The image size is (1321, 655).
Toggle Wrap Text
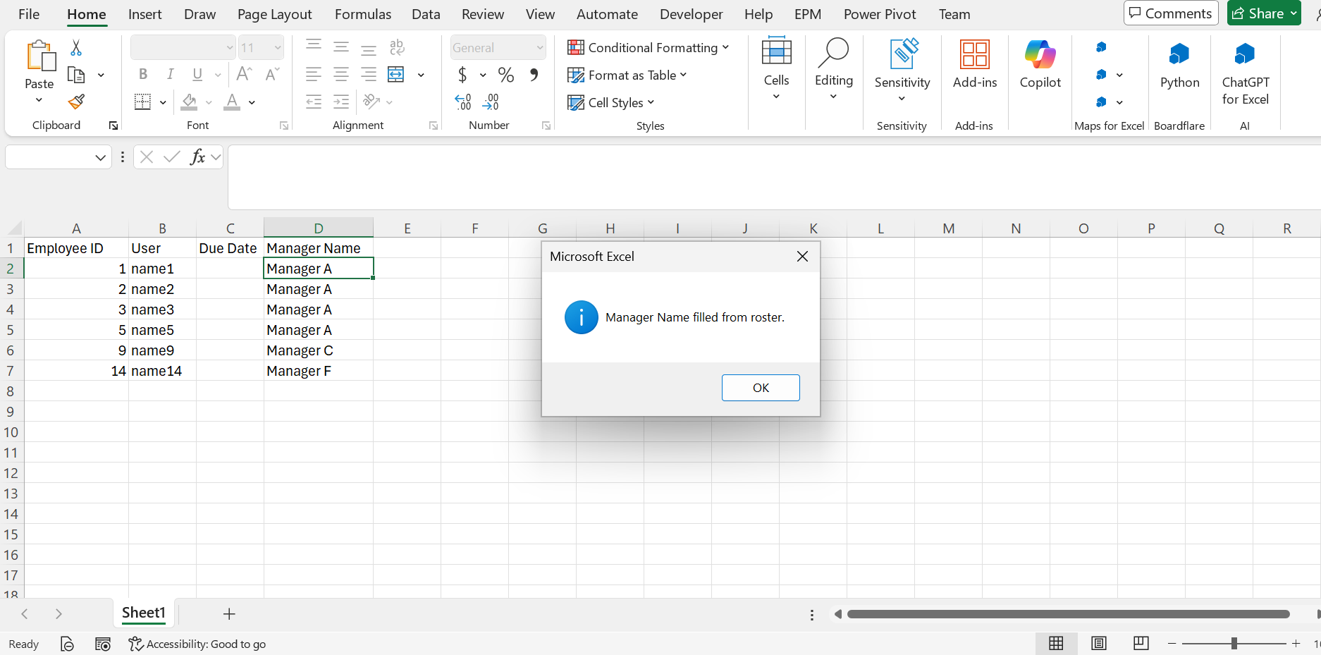[x=397, y=47]
